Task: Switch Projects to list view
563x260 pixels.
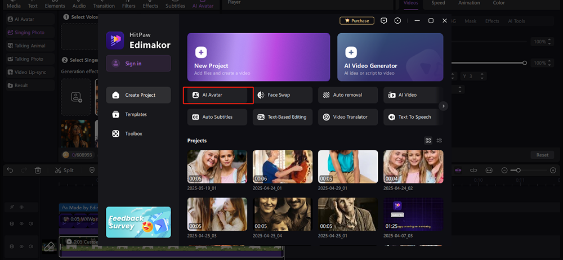Action: 439,141
